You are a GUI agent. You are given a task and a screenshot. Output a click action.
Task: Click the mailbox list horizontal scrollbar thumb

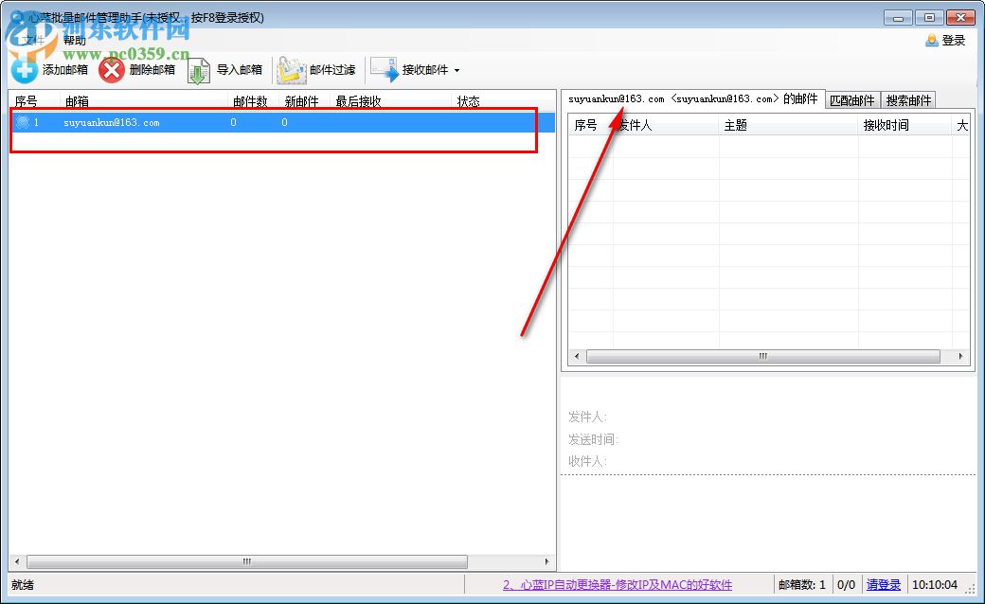247,561
